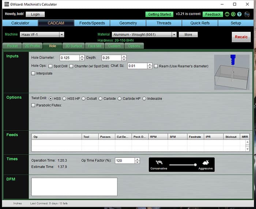Enable Chamfer with Spot Drill checkbox
The image size is (256, 209).
(x=71, y=66)
